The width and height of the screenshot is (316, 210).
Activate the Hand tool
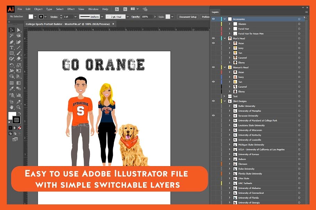[x=11, y=107]
